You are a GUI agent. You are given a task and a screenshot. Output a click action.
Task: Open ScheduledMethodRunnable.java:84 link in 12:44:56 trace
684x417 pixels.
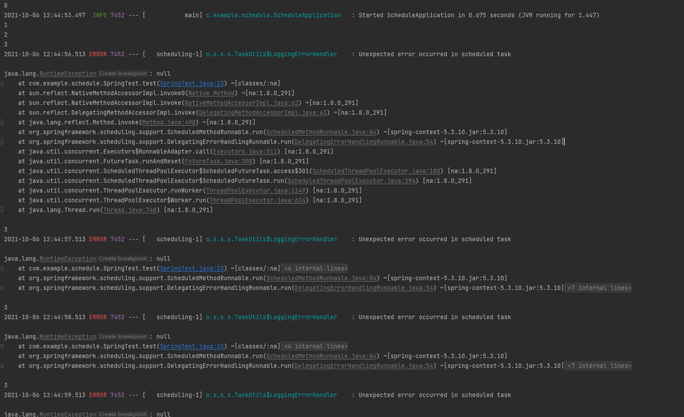[321, 132]
